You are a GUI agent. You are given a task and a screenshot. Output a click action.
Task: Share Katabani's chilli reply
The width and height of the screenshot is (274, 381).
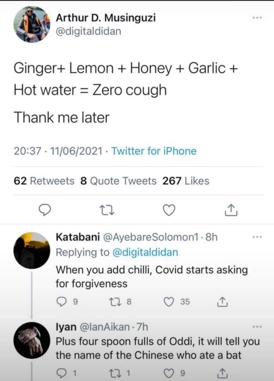(223, 302)
